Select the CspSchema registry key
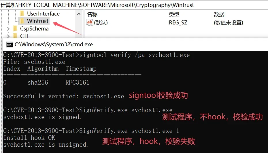Viewport: 268px width, 153px height. pos(34,28)
